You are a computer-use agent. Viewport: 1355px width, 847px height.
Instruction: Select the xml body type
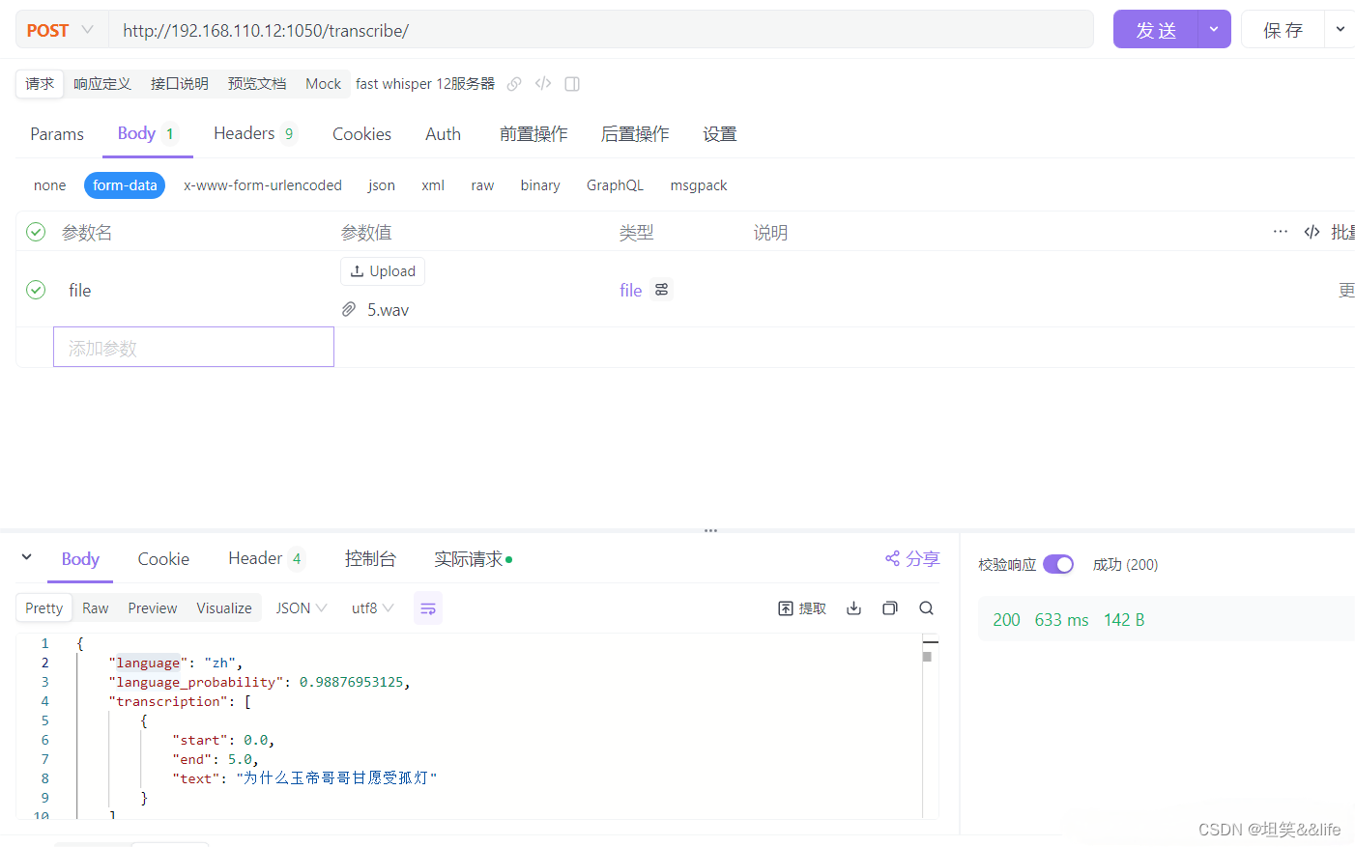(433, 185)
